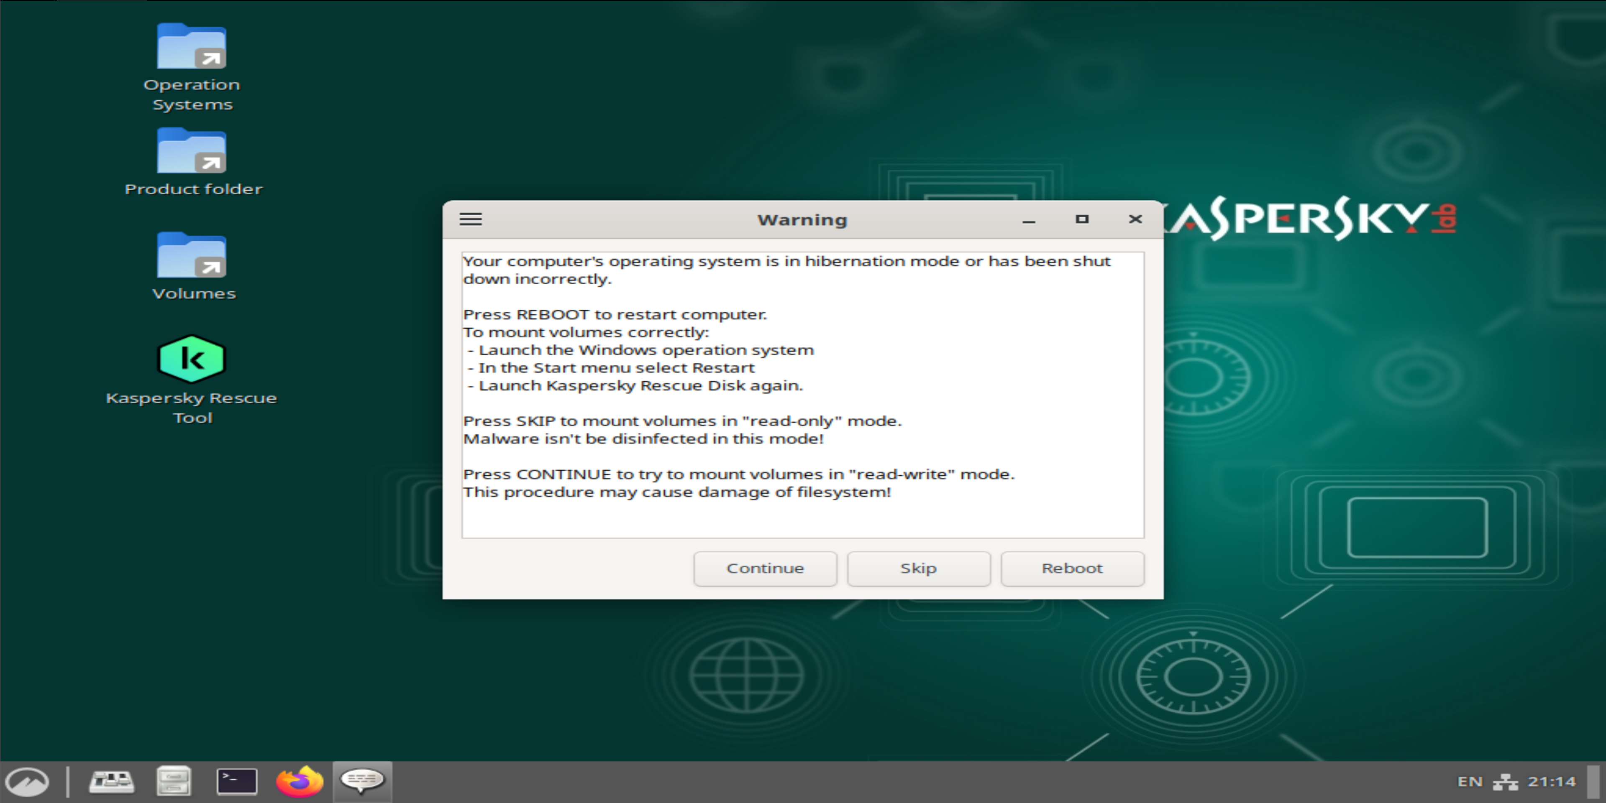Close the Warning dialog
1606x803 pixels.
click(1135, 219)
